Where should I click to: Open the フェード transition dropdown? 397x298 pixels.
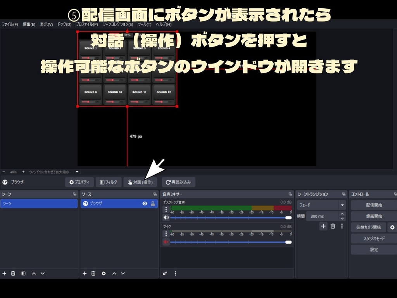point(342,205)
